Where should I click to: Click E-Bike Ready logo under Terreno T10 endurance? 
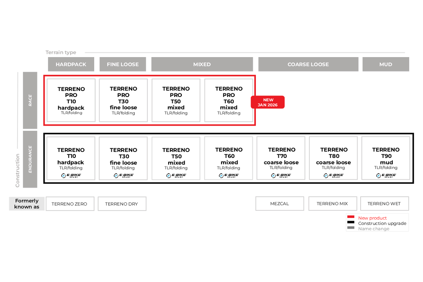pos(71,175)
